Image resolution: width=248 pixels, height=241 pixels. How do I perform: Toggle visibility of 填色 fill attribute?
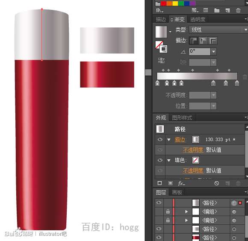click(160, 160)
